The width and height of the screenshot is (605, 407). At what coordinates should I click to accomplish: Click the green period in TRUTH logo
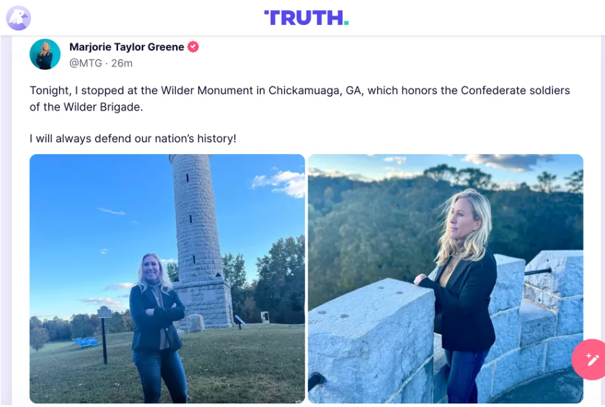[x=346, y=23]
